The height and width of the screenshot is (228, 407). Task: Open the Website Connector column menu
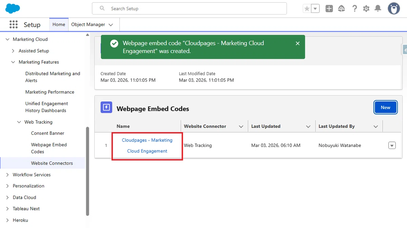click(x=241, y=127)
